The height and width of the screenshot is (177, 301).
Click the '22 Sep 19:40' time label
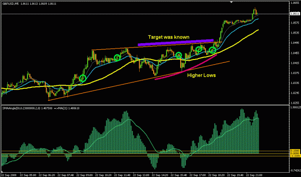(235, 175)
